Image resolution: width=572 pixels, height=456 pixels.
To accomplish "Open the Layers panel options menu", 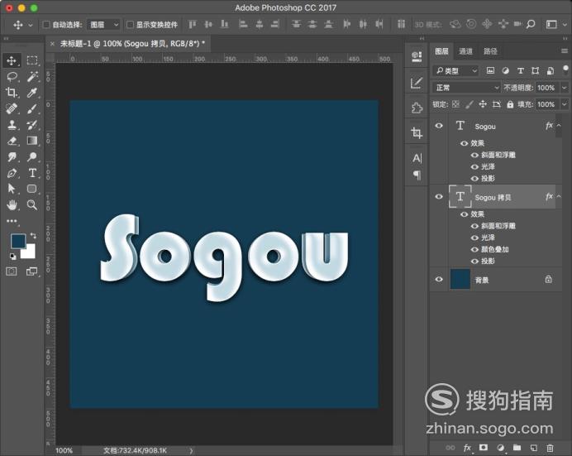I will click(x=565, y=51).
